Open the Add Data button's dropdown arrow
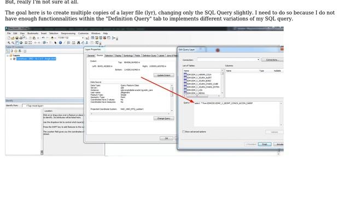 coord(55,38)
